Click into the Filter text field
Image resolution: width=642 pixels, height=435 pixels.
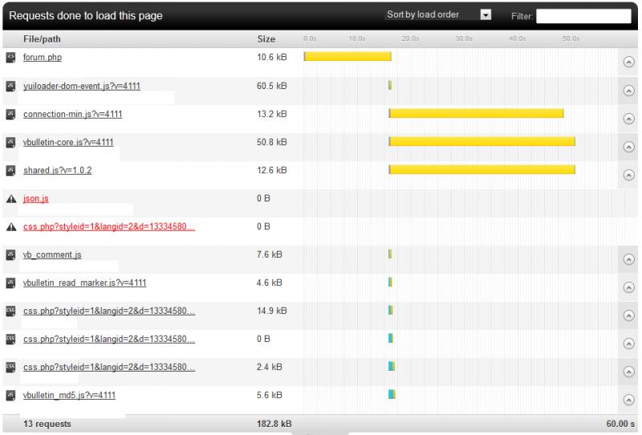tap(583, 15)
